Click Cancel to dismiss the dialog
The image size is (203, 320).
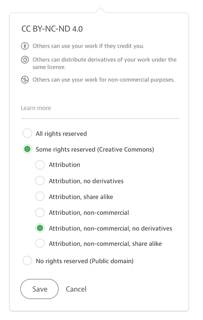point(76,289)
